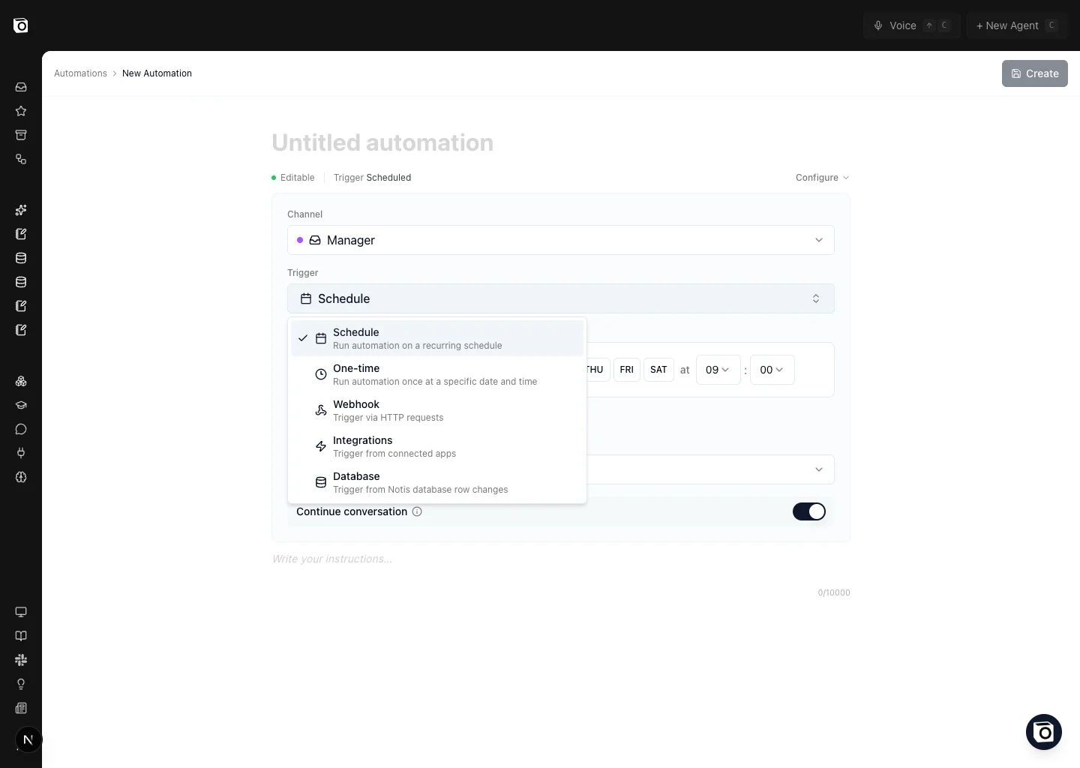Open the floating chat launcher at bottom right
The width and height of the screenshot is (1080, 768).
pyautogui.click(x=1044, y=732)
